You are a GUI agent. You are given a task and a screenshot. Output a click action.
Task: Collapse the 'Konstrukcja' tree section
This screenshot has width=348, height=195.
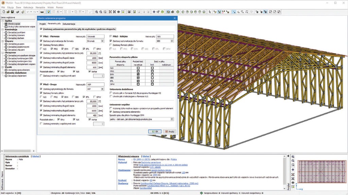(3, 29)
